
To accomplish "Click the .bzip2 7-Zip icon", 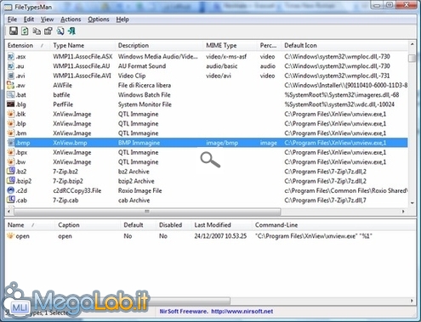I will 11,181.
